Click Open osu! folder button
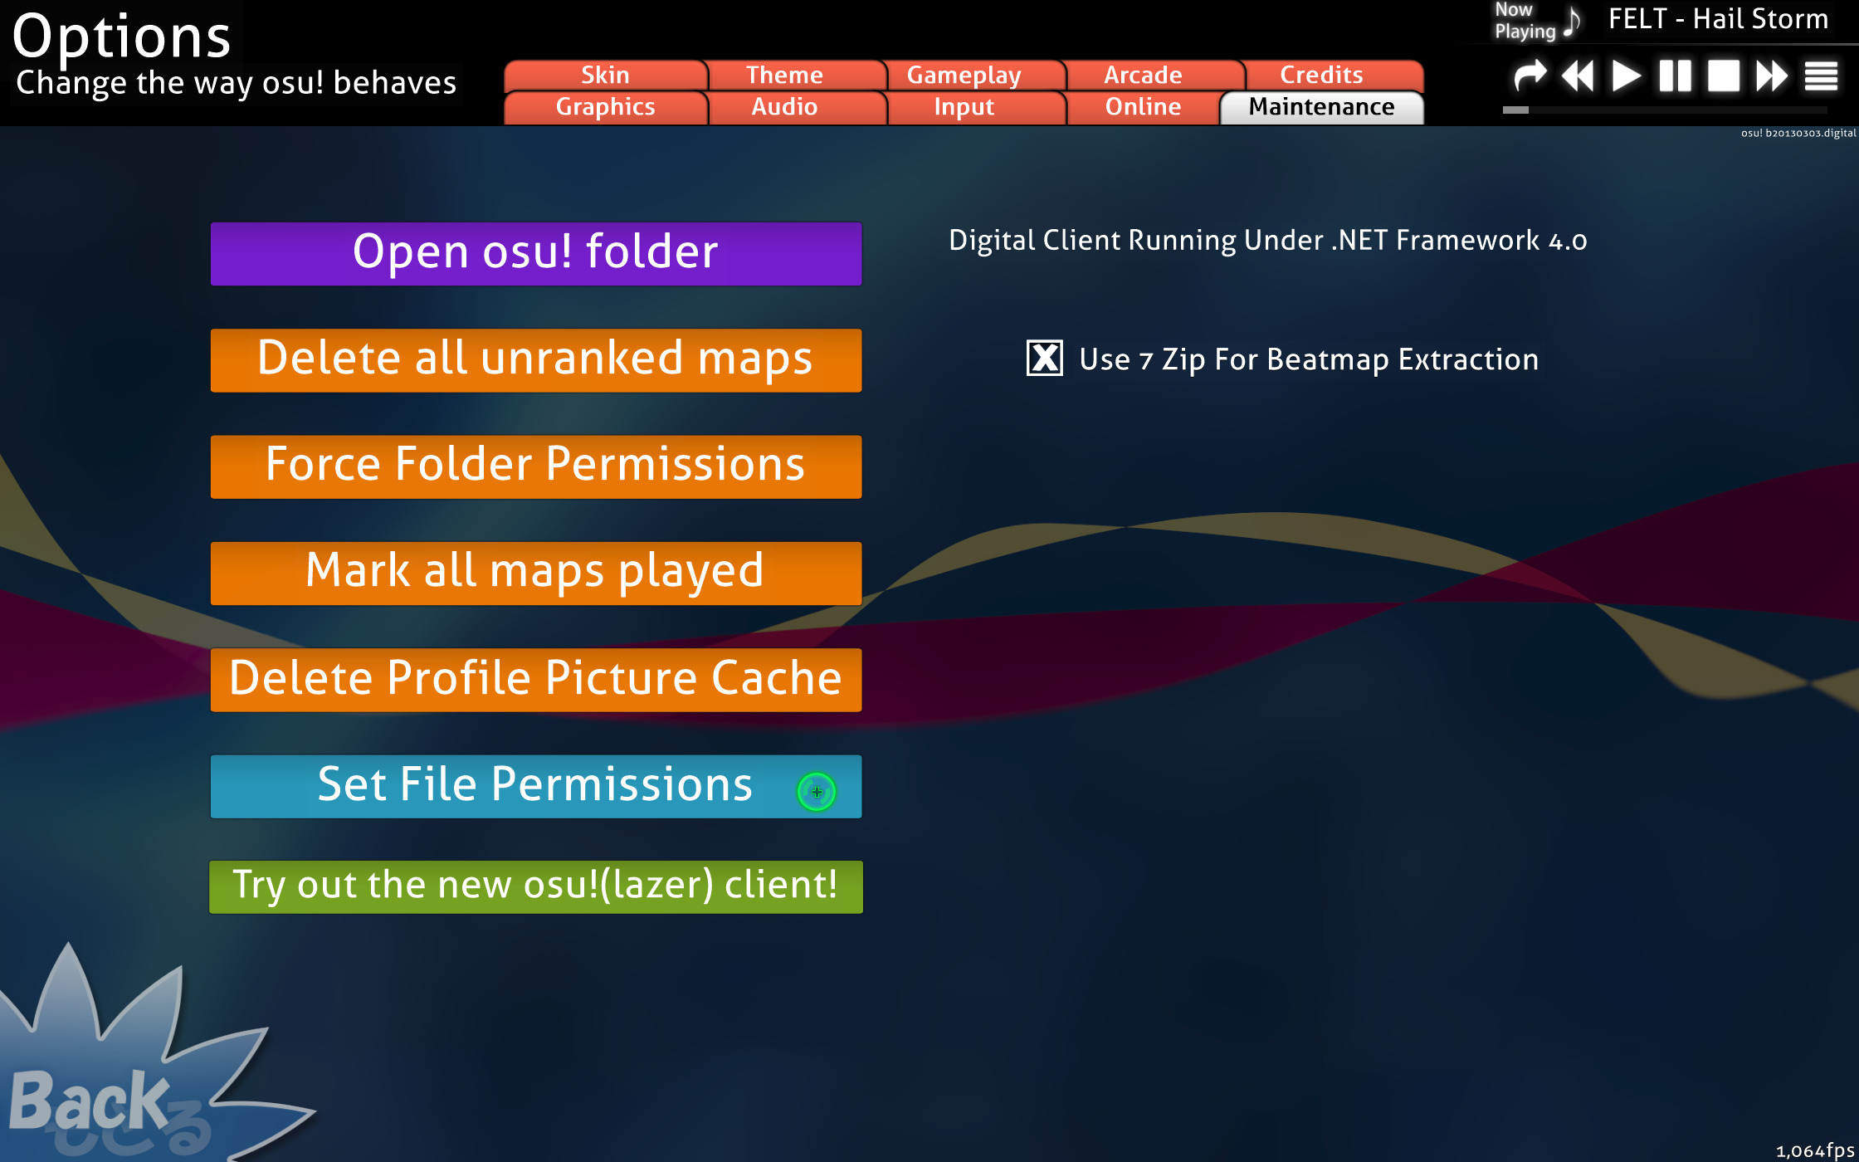The height and width of the screenshot is (1162, 1859). click(x=536, y=253)
